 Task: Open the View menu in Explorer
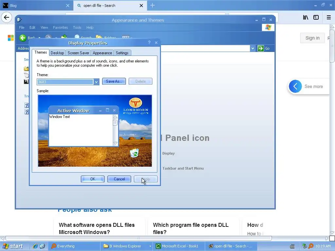point(44,27)
